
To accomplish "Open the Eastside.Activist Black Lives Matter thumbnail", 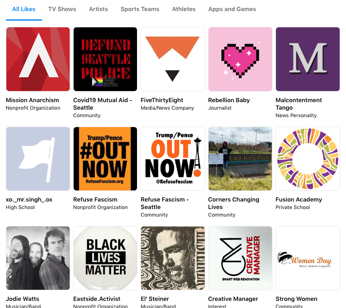I will pos(105,258).
